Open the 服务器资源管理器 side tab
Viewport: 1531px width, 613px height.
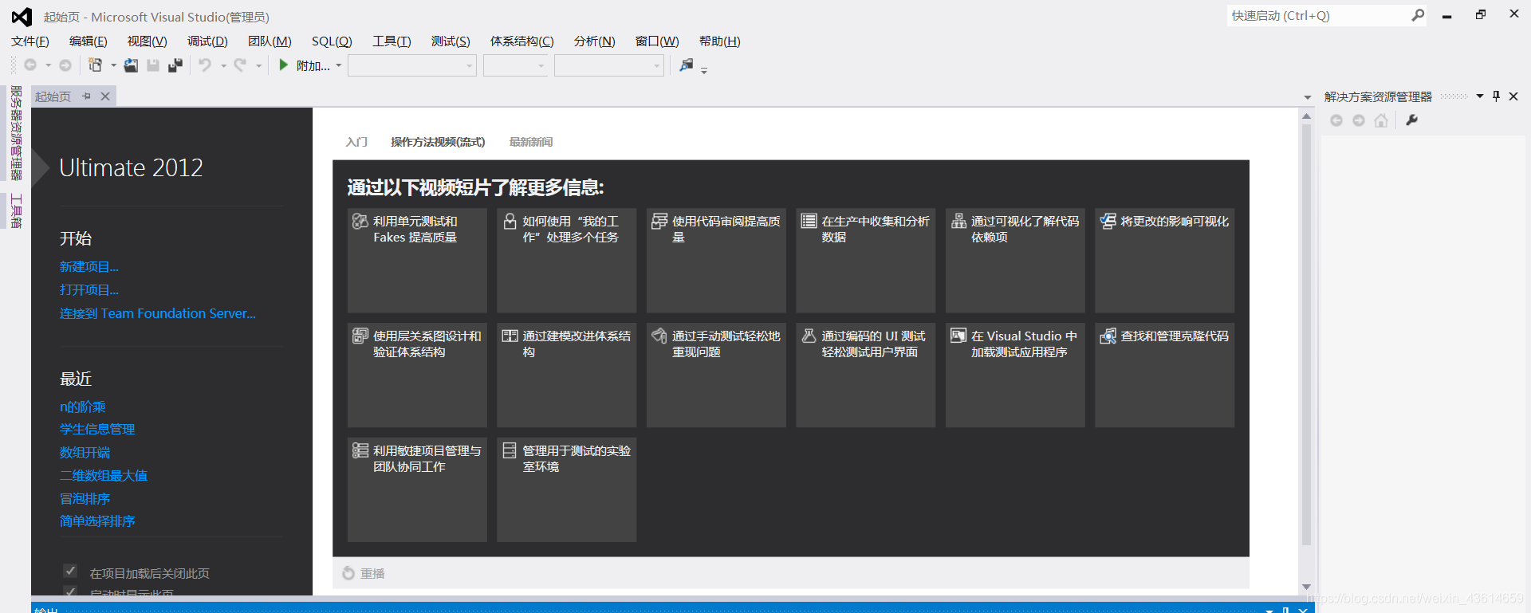(x=15, y=132)
